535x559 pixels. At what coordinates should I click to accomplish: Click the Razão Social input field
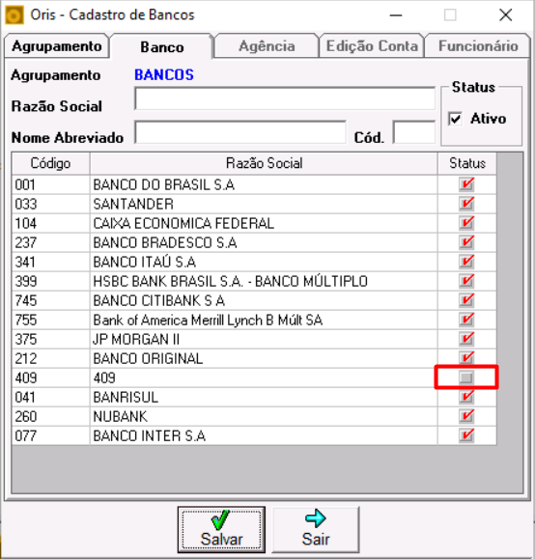pos(285,98)
